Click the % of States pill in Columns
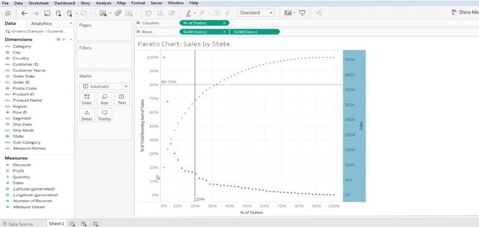 pos(204,23)
